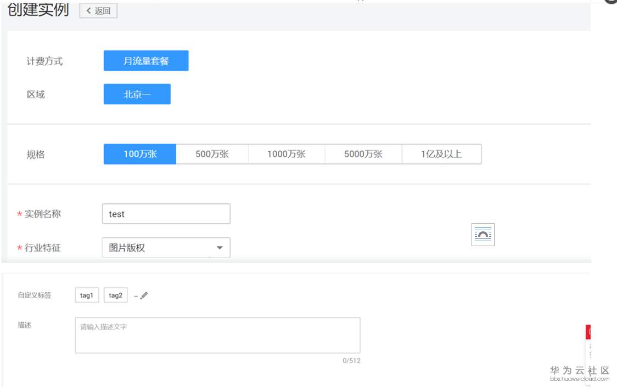Click the ellipsis after tag2

136,297
